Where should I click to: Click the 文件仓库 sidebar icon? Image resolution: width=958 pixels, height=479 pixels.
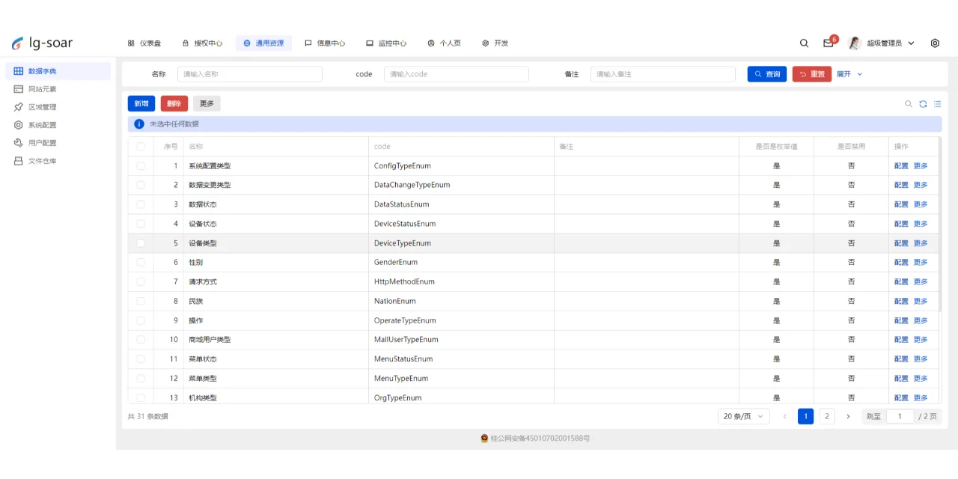click(19, 161)
